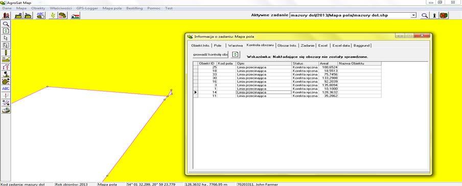The image size is (462, 186).
Task: Select the arrow pointer tool
Action: pos(6,38)
